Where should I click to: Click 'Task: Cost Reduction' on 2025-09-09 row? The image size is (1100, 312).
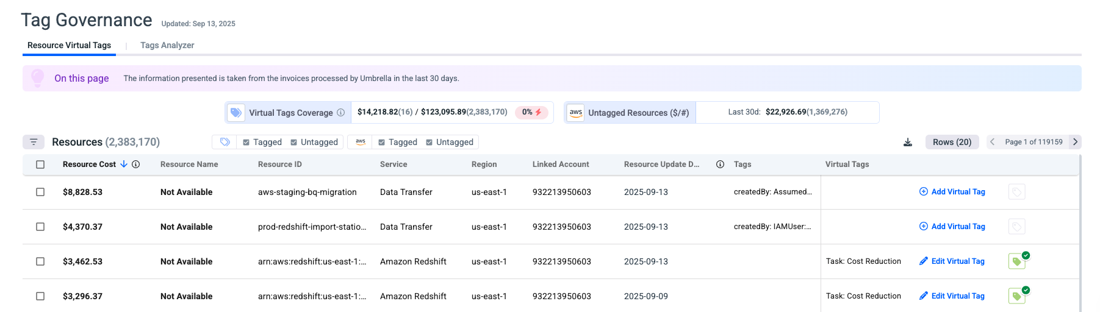click(863, 296)
